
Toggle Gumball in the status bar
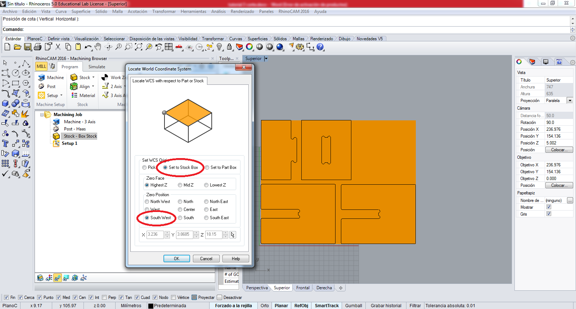(354, 306)
